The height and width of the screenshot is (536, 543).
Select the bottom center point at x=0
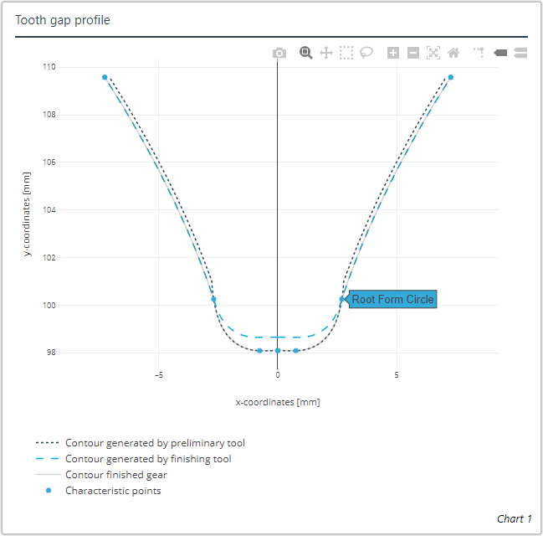tap(278, 351)
